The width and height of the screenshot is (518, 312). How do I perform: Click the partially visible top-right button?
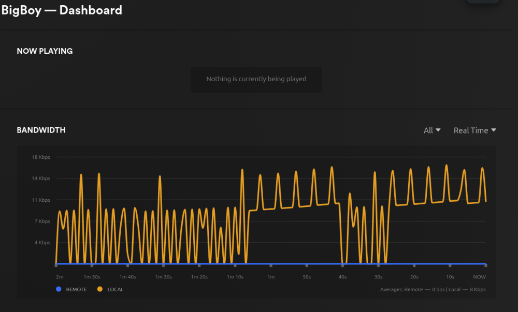click(483, 2)
